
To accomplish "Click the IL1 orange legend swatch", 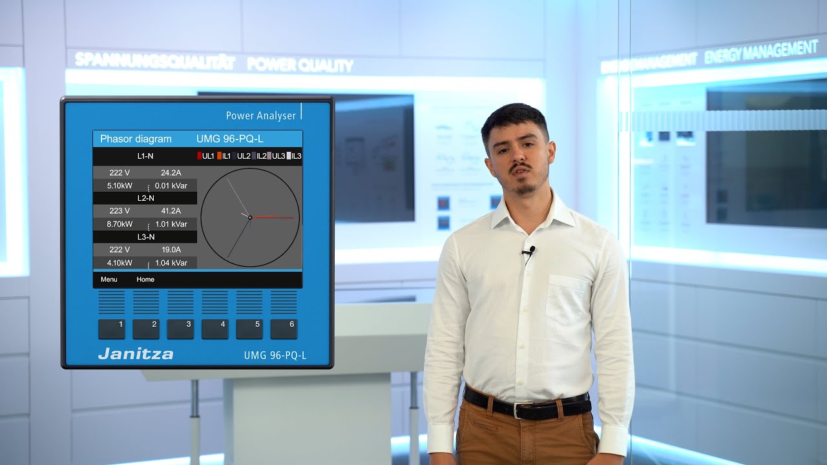I will coord(220,156).
